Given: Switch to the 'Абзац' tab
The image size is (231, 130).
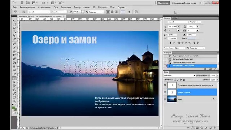Looking at the screenshot, I should (x=175, y=18).
